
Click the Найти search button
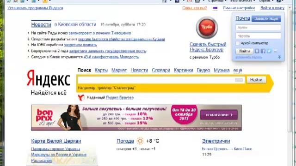point(256,80)
